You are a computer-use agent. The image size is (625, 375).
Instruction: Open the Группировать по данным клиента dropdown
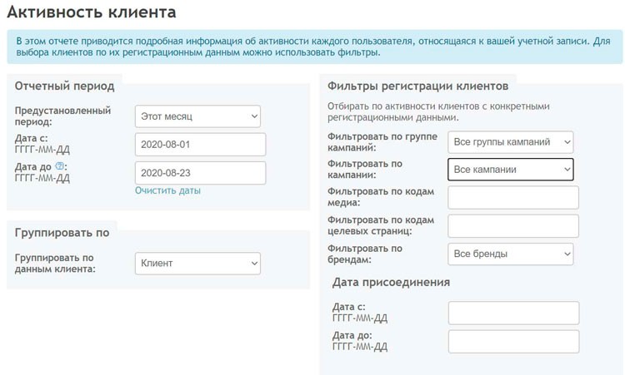(197, 264)
